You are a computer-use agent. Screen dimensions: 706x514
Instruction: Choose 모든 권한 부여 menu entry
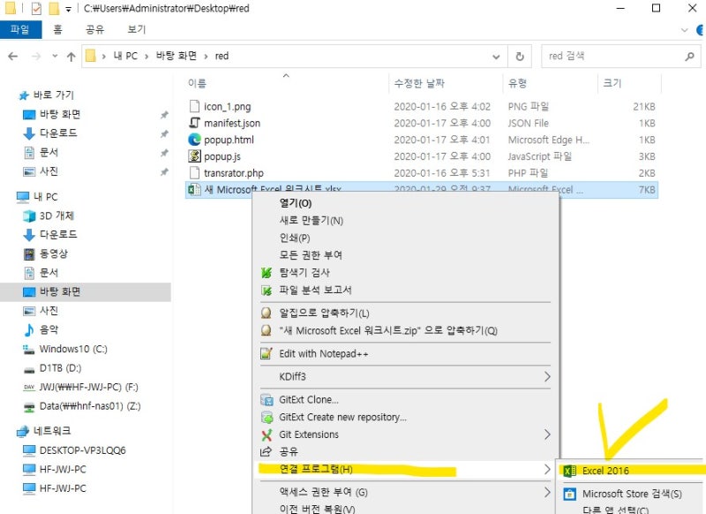[x=311, y=255]
